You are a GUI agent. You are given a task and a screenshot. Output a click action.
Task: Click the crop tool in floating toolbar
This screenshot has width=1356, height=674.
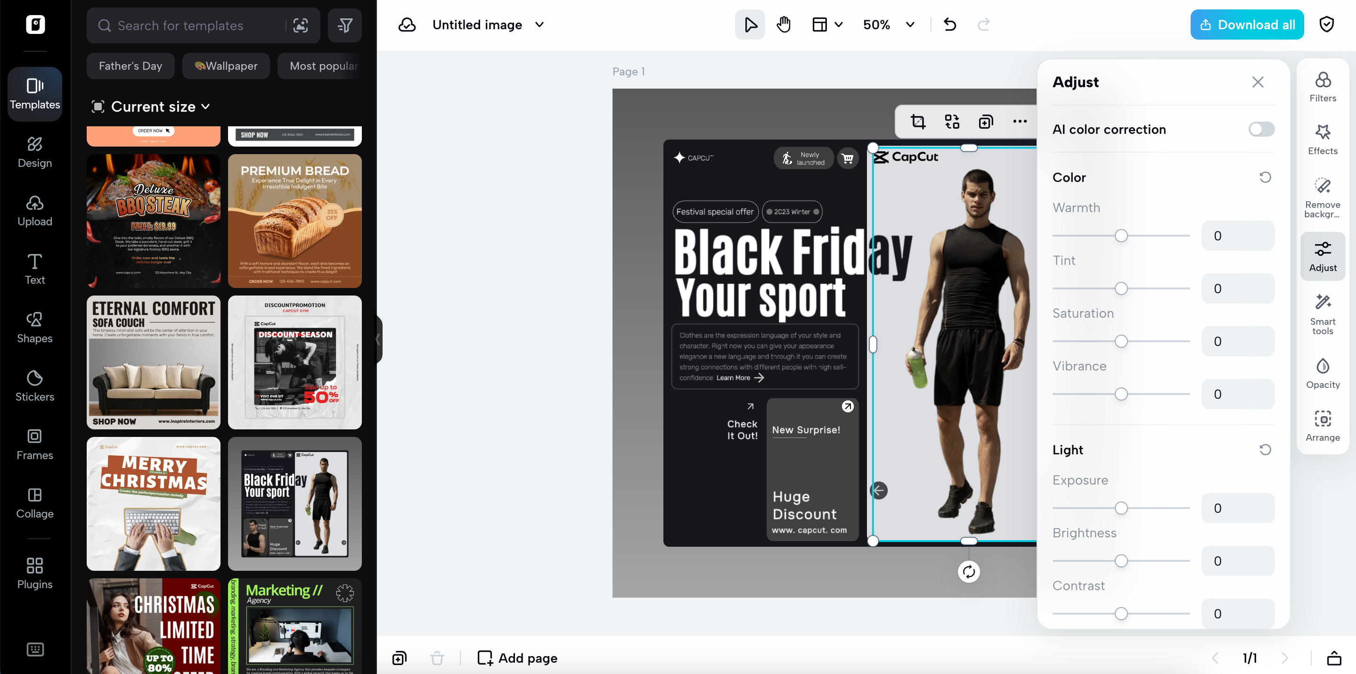click(918, 122)
